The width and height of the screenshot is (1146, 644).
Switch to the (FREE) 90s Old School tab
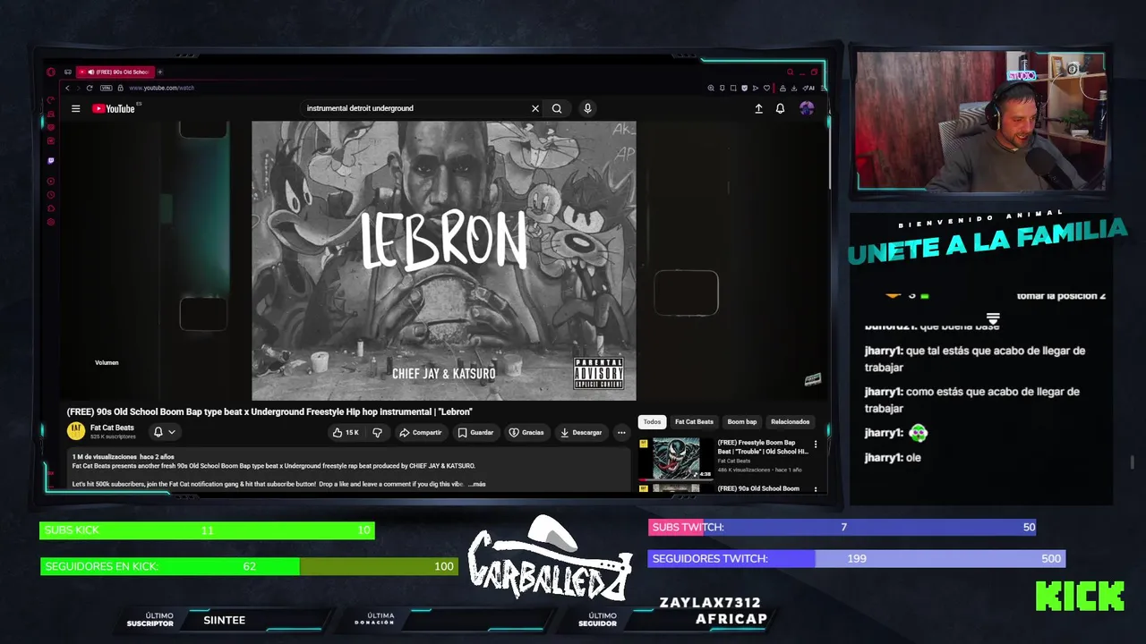point(115,72)
